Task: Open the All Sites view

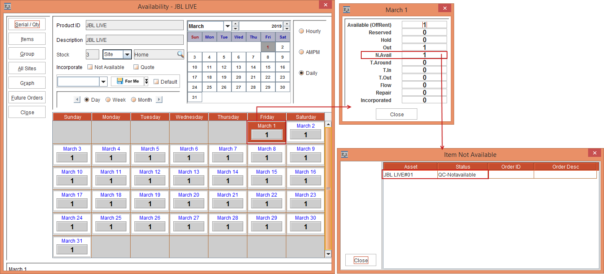Action: click(27, 68)
